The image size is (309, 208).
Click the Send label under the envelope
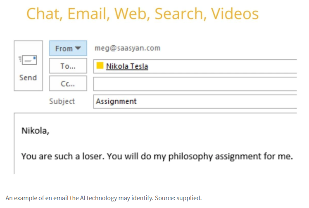(x=28, y=78)
